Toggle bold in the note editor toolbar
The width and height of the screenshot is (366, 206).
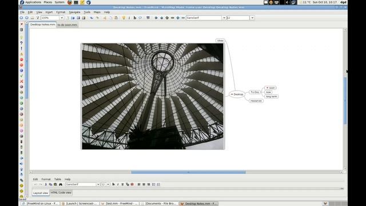(x=113, y=184)
